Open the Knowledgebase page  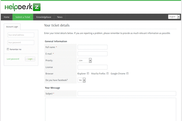(43, 17)
